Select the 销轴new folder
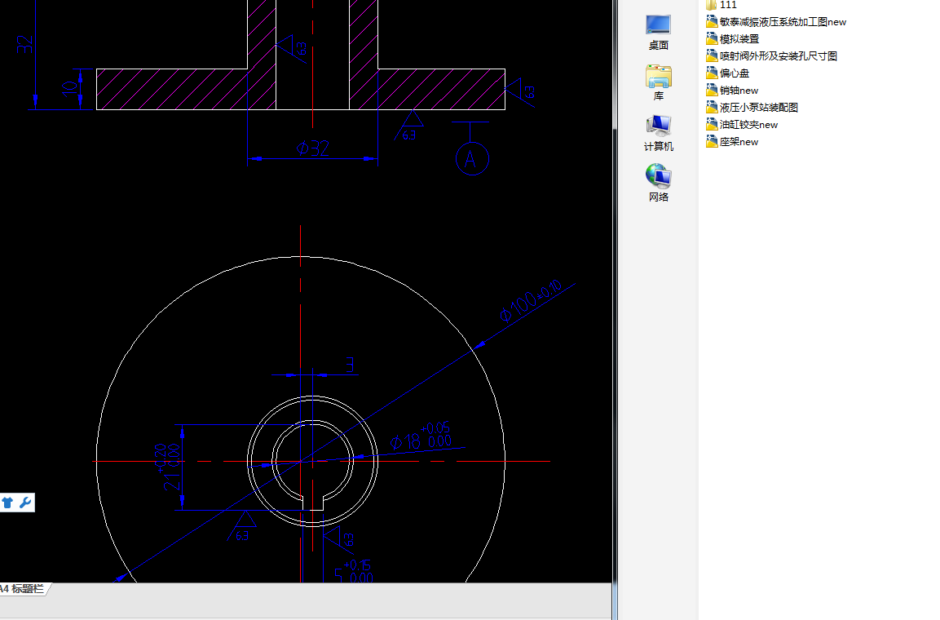 pyautogui.click(x=732, y=91)
